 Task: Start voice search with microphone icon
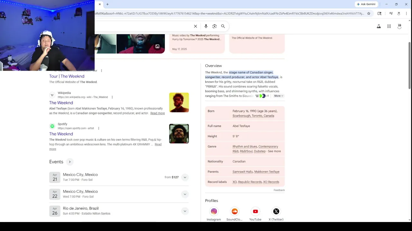click(206, 26)
